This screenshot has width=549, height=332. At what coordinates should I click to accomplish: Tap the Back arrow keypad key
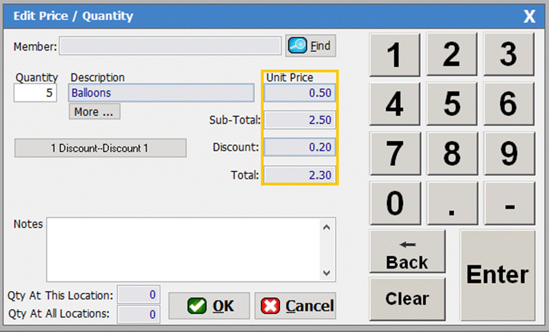coord(407,253)
